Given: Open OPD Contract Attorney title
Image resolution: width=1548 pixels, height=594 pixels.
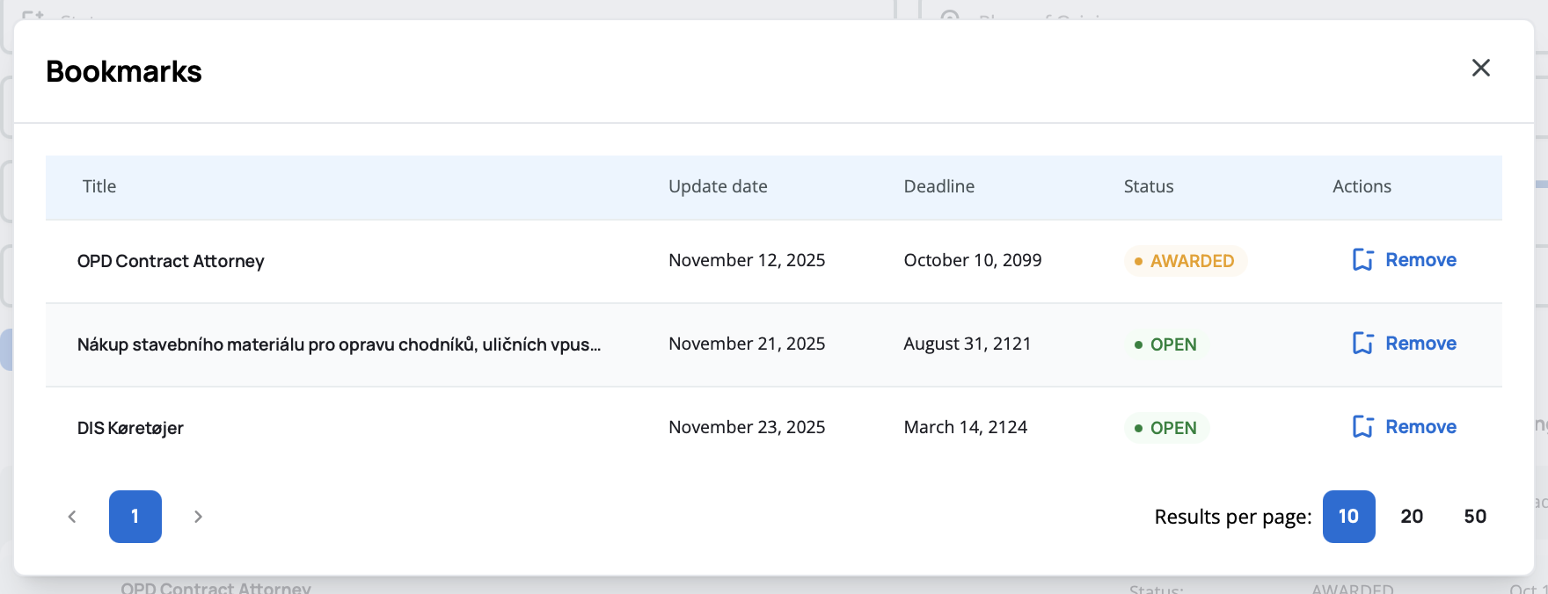Looking at the screenshot, I should click(171, 261).
